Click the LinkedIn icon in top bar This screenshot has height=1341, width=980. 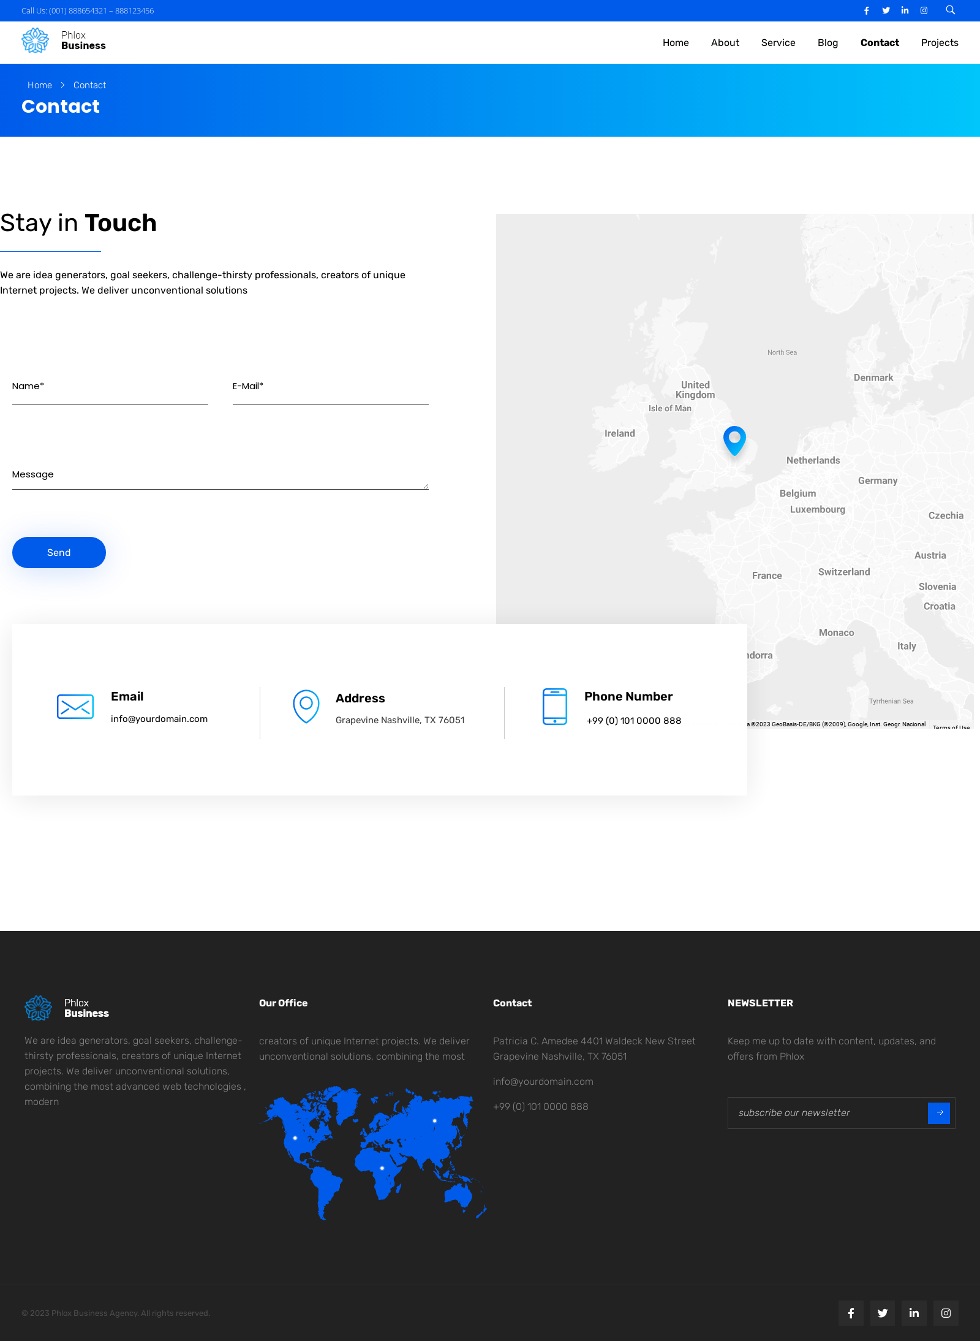(905, 10)
